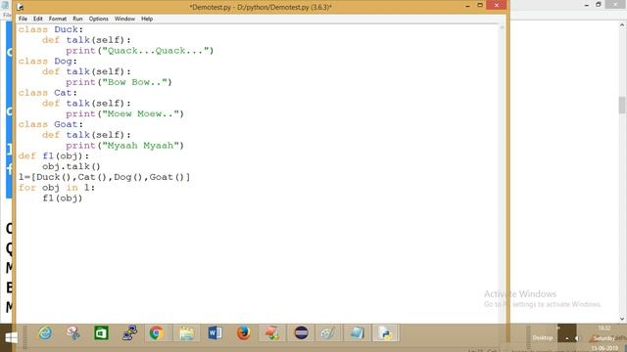Viewport: 627px width, 352px height.
Task: Open the Eclipse taskbar icon
Action: [x=301, y=332]
